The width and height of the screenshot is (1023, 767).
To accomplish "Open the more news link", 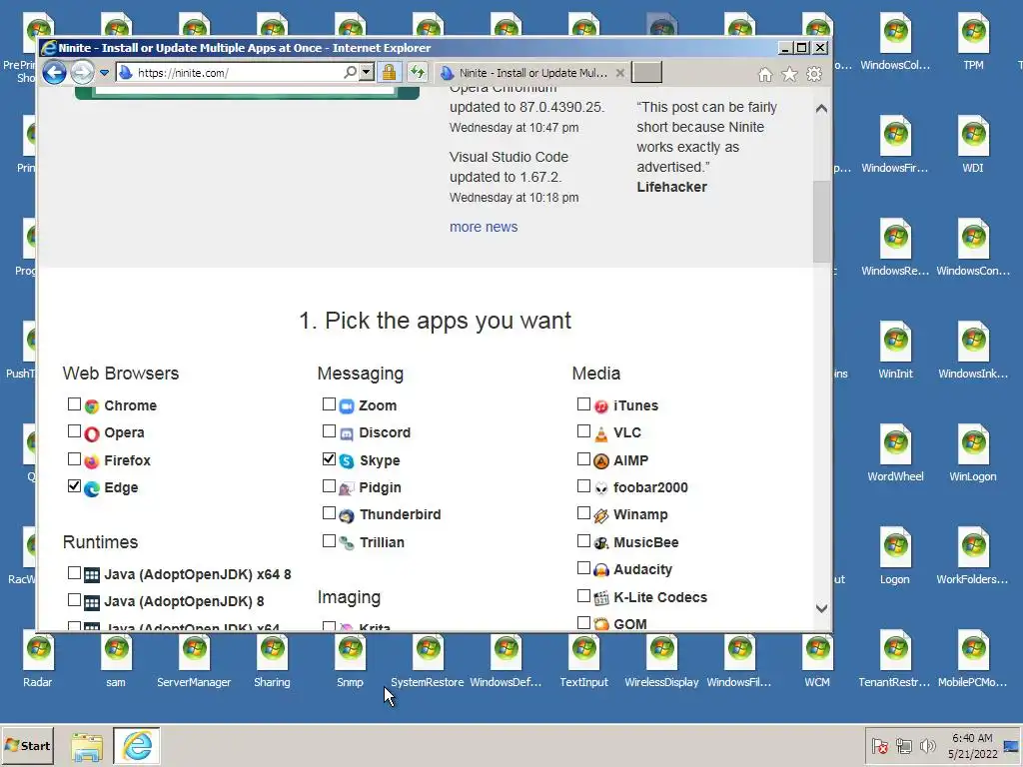I will 484,227.
